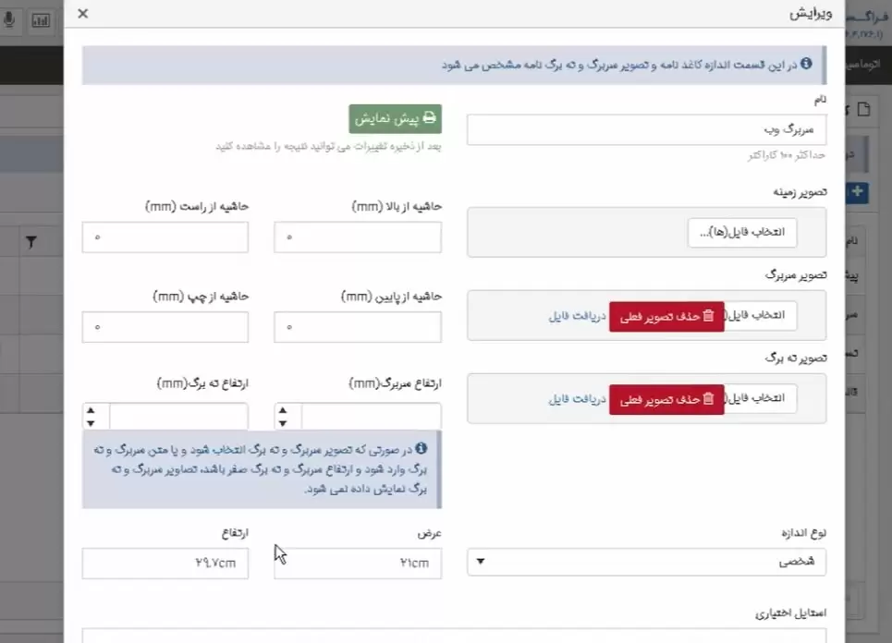Image resolution: width=892 pixels, height=643 pixels.
Task: Click the filter funnel icon in the grid column
Action: tap(33, 241)
